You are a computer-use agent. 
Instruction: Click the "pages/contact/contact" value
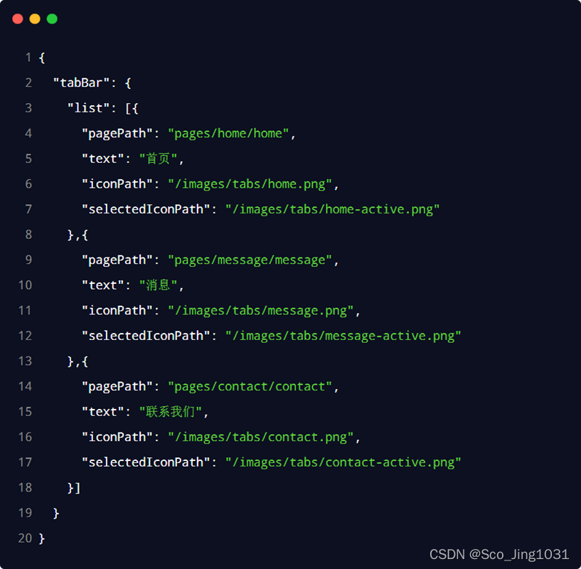pos(250,387)
